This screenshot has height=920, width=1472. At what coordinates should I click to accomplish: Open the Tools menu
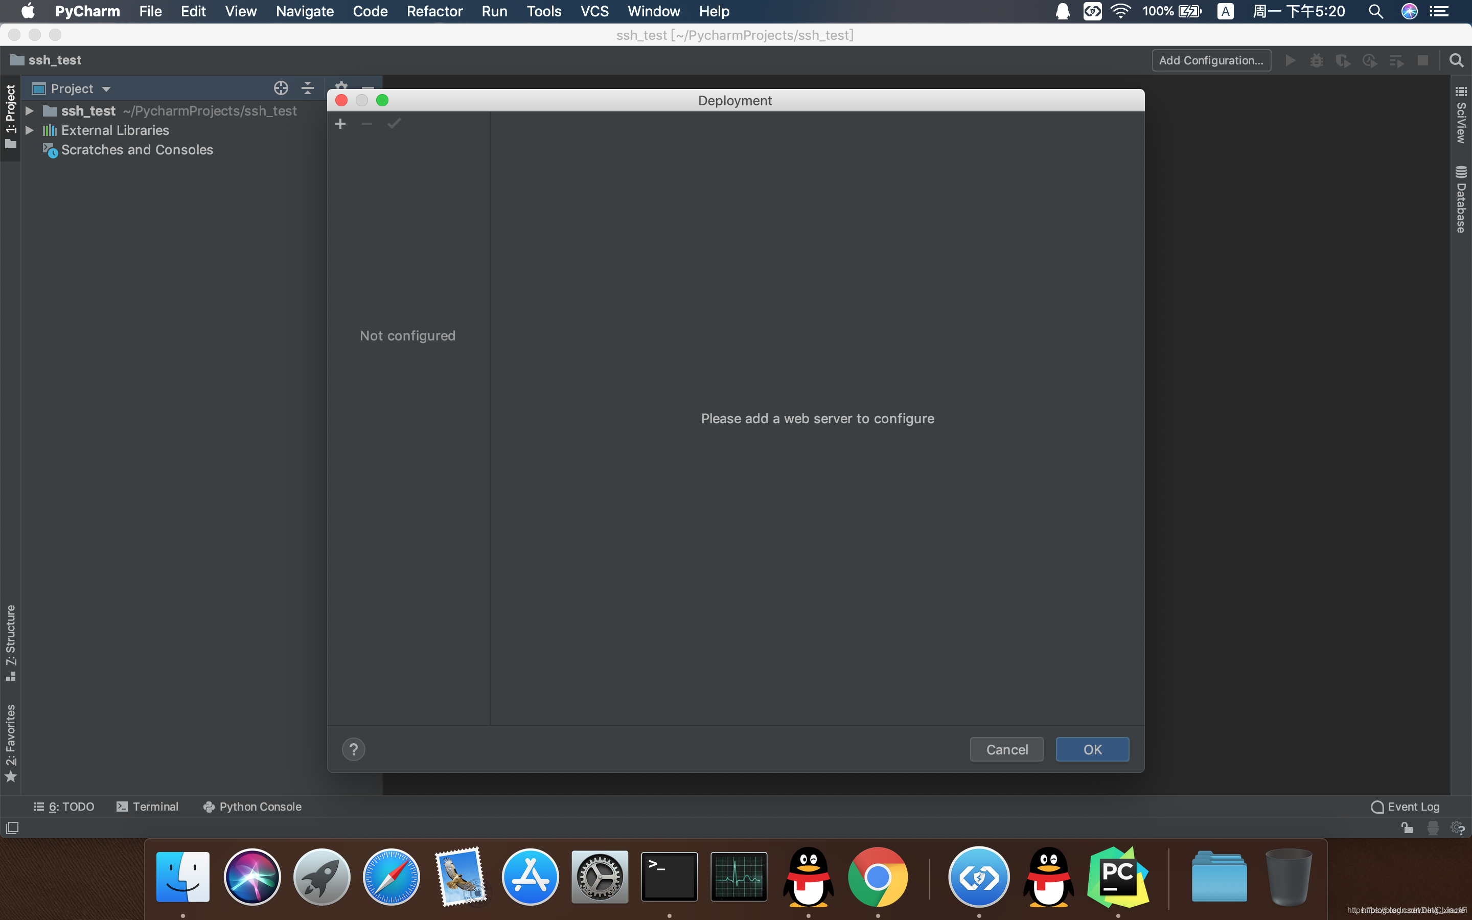(543, 12)
